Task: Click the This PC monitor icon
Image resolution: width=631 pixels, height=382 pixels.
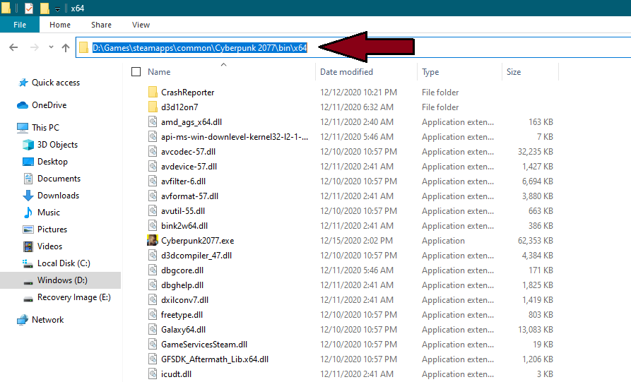Action: point(23,128)
